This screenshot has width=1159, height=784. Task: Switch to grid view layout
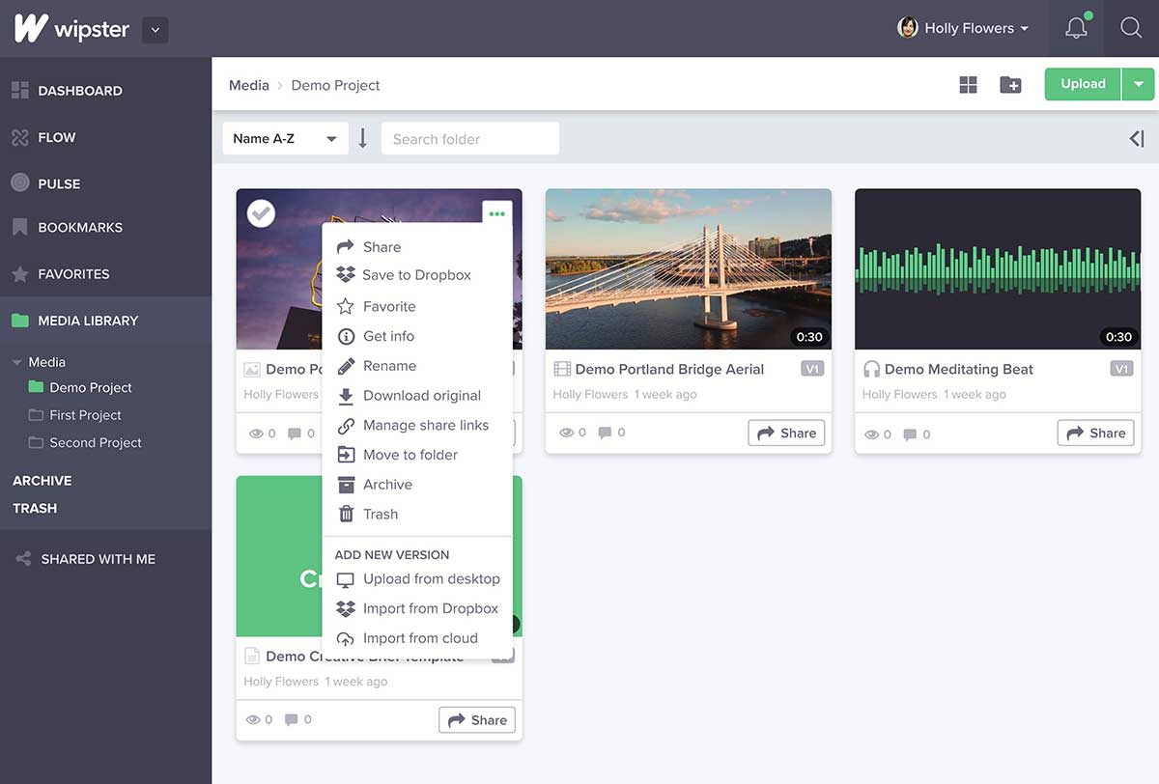coord(968,85)
